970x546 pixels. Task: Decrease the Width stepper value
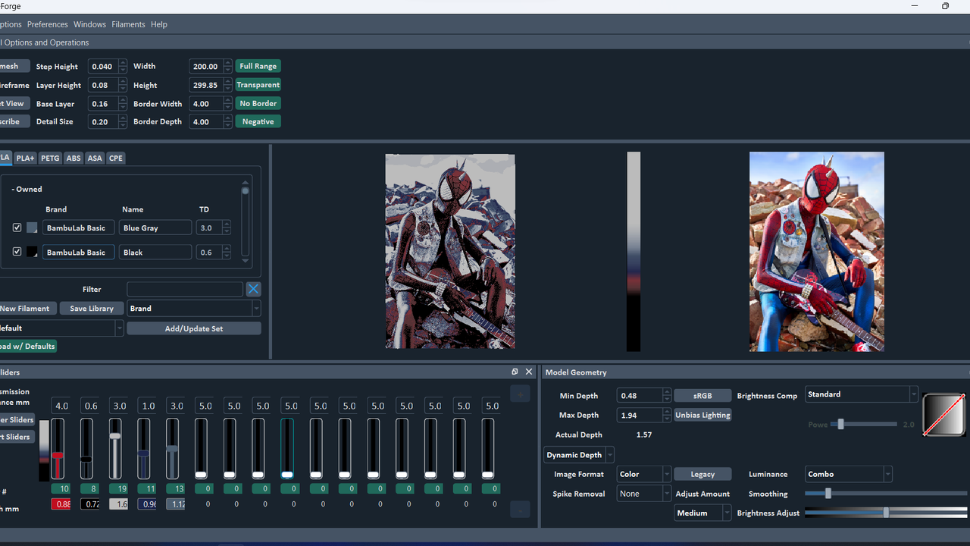227,71
